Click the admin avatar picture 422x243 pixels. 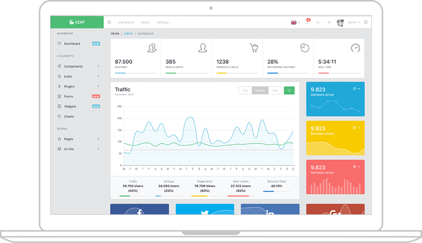click(340, 23)
